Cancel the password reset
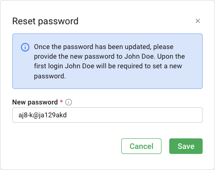Image resolution: width=215 pixels, height=170 pixels. 141,146
